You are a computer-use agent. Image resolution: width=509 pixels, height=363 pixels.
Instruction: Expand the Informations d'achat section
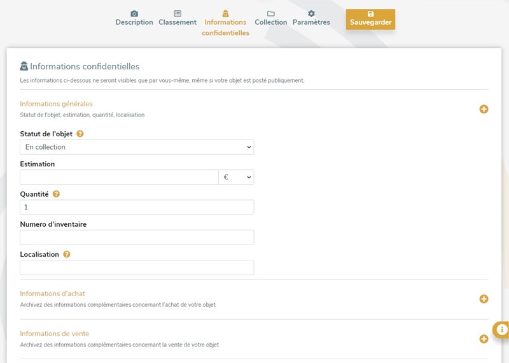[x=484, y=299]
